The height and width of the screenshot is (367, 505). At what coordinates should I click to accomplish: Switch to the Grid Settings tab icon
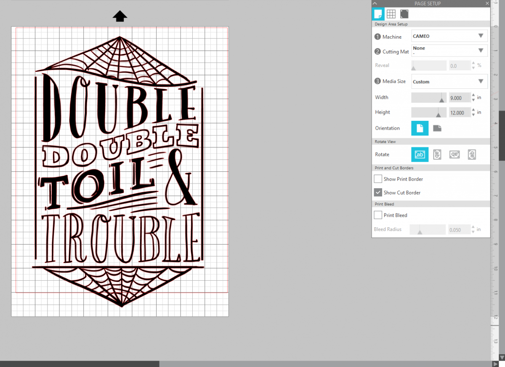pyautogui.click(x=391, y=14)
